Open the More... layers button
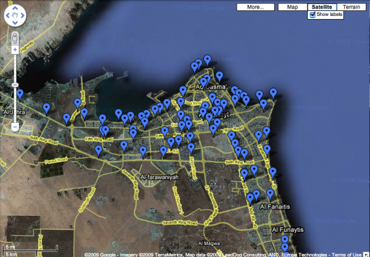 [255, 7]
